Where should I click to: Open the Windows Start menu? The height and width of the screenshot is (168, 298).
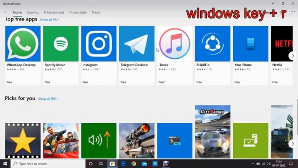coord(5,164)
